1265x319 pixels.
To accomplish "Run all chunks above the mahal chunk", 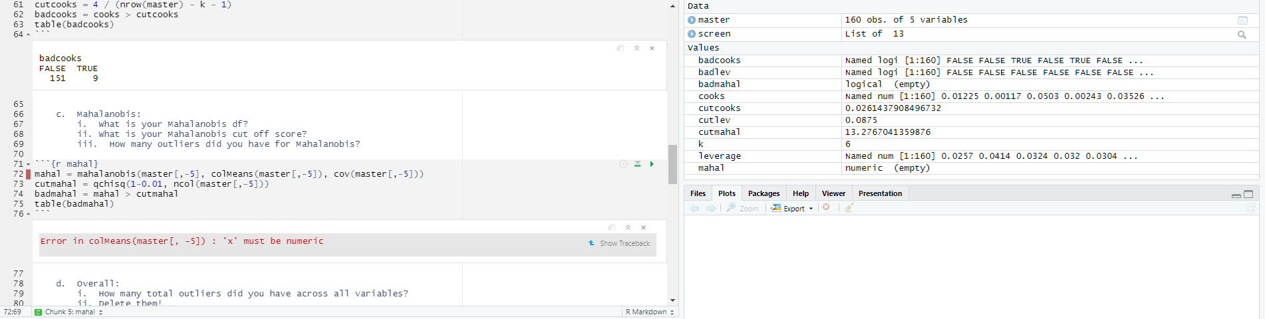I will (637, 164).
